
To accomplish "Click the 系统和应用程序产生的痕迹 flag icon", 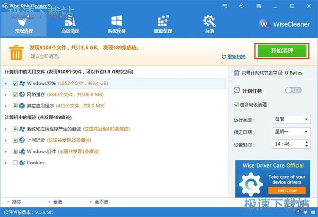I will pos(22,129).
